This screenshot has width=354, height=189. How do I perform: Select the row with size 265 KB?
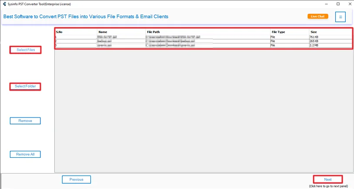coord(203,41)
